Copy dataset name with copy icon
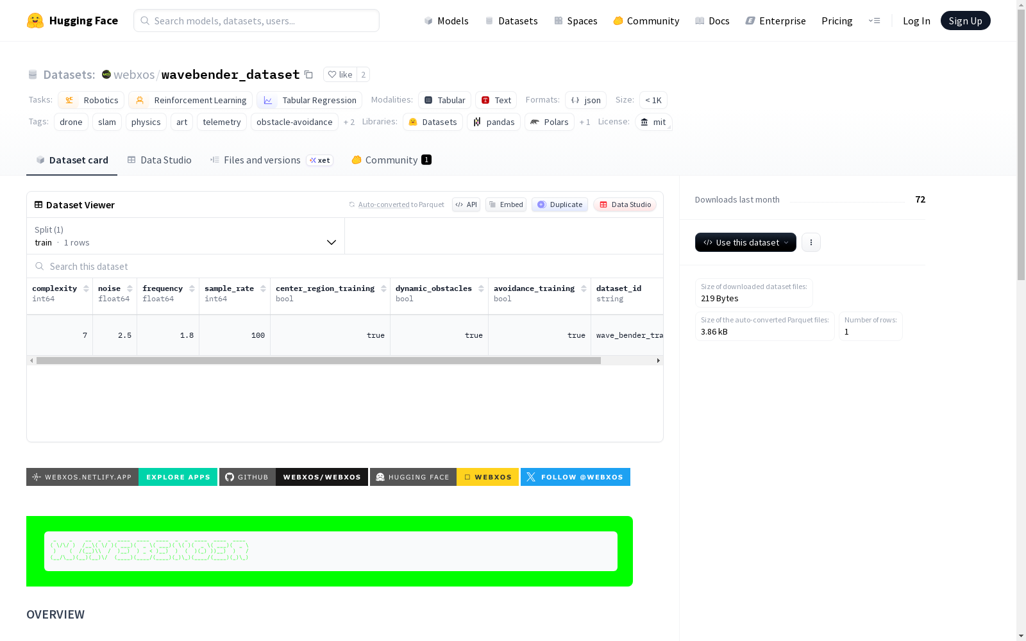This screenshot has height=641, width=1026. [308, 74]
